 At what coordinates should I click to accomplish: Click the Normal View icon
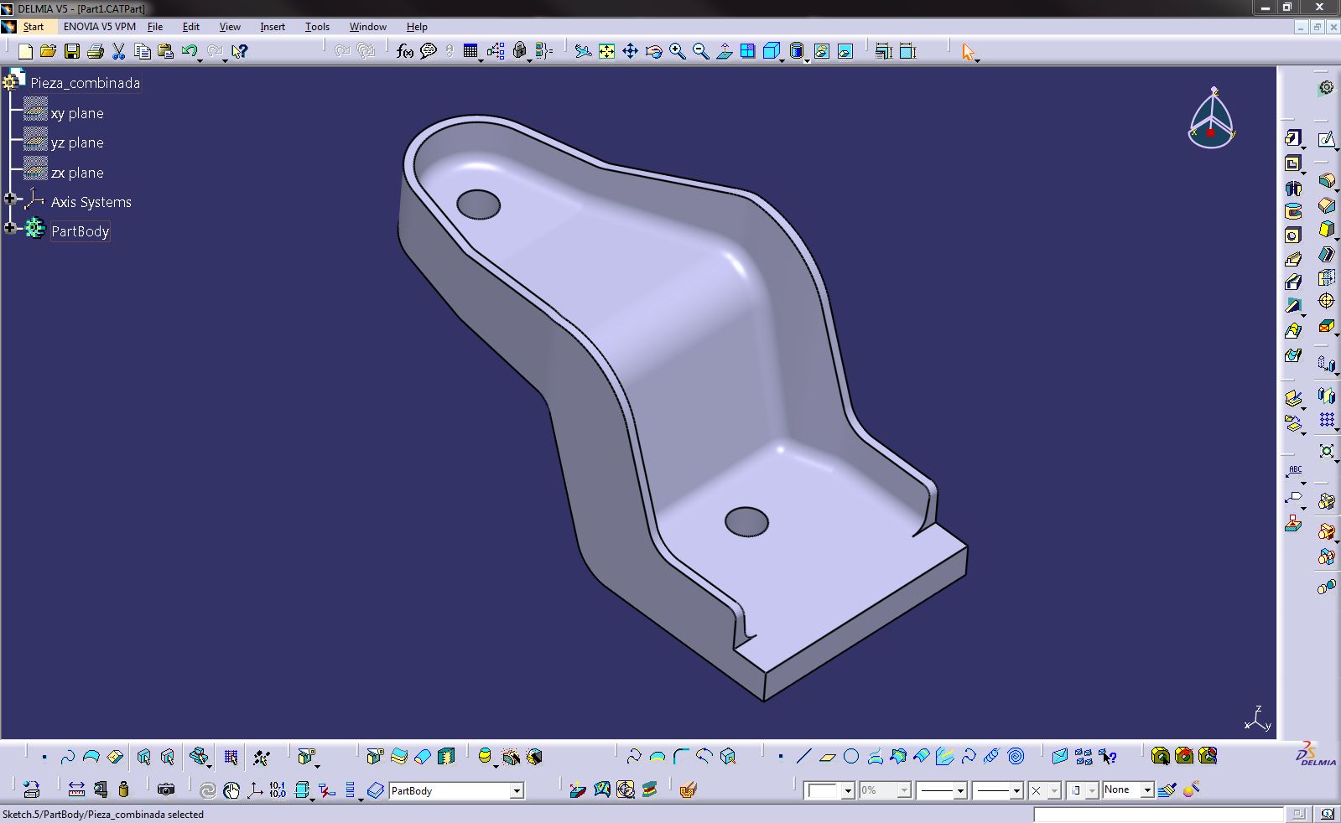point(724,51)
